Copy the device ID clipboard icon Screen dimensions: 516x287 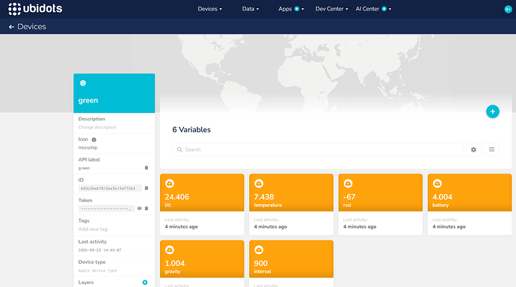147,188
